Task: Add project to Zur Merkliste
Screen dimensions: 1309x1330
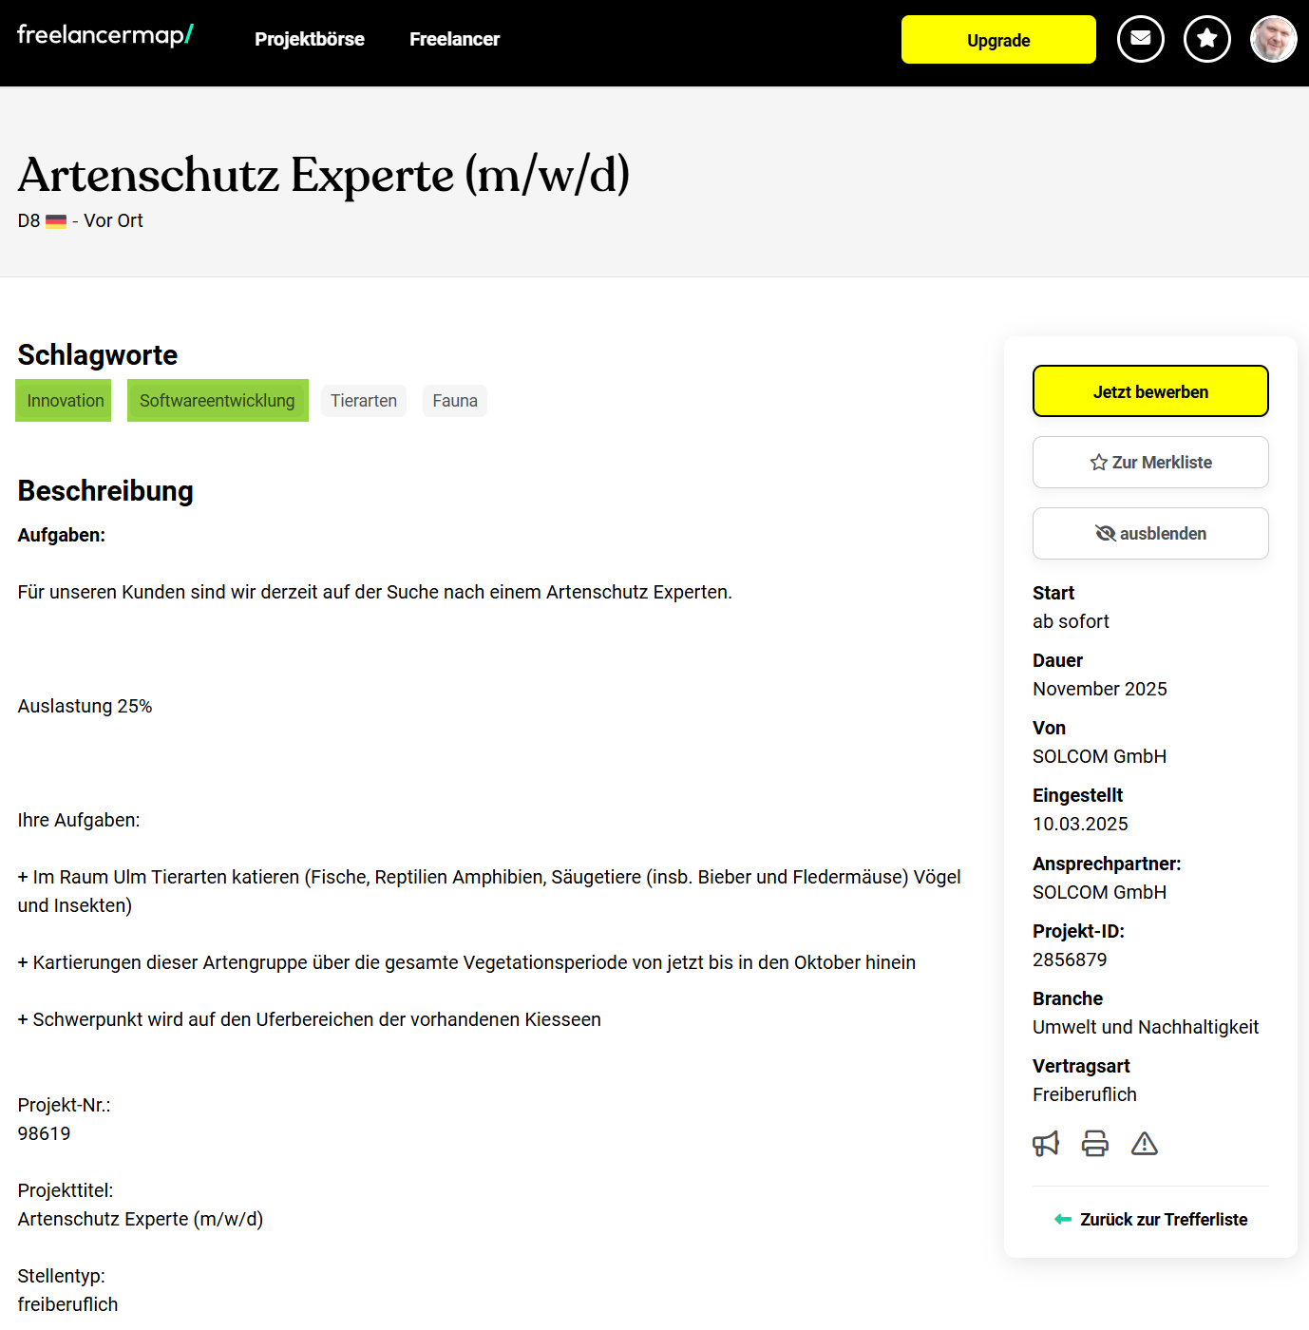Action: tap(1150, 463)
